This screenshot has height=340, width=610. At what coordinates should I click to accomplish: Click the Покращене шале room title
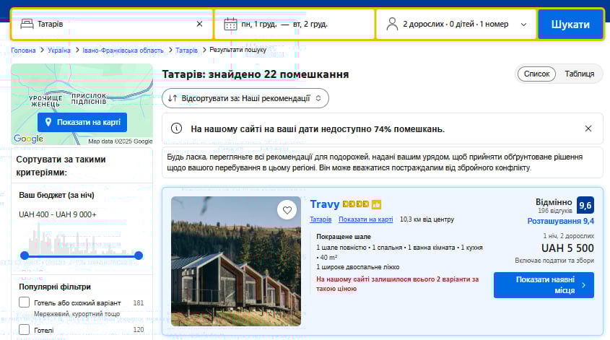tap(344, 237)
